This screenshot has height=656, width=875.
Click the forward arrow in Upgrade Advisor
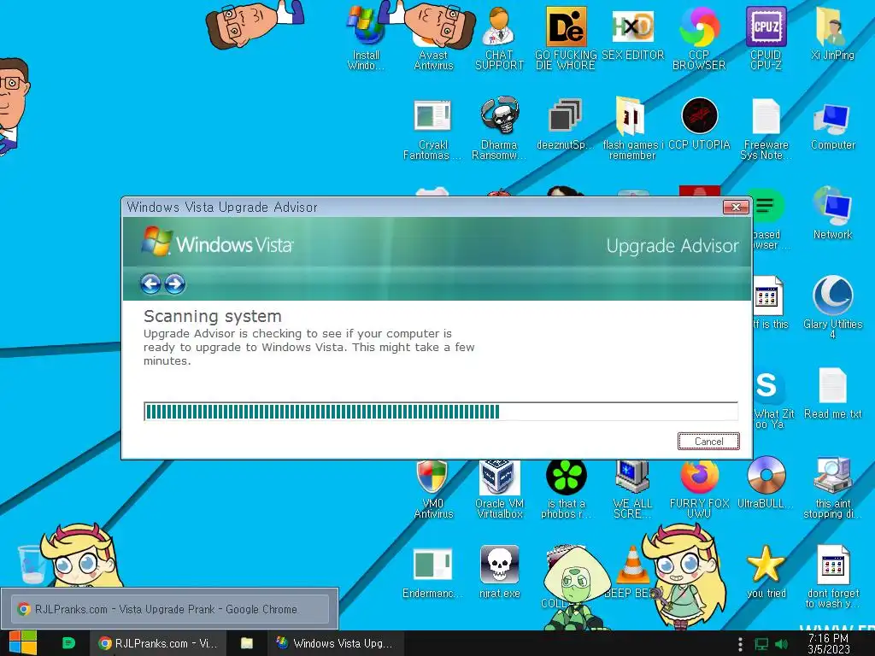(x=174, y=284)
